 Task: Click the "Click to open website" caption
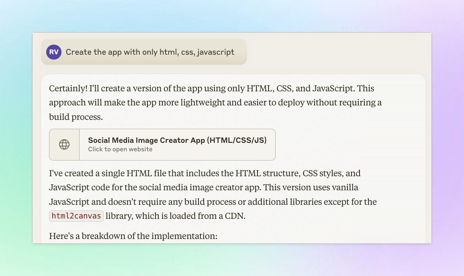tap(120, 149)
